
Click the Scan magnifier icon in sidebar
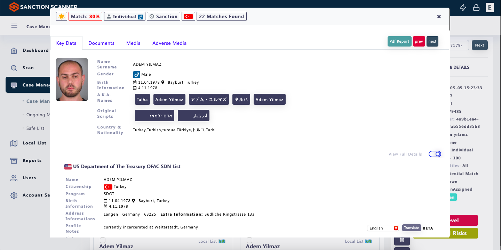[x=14, y=68]
